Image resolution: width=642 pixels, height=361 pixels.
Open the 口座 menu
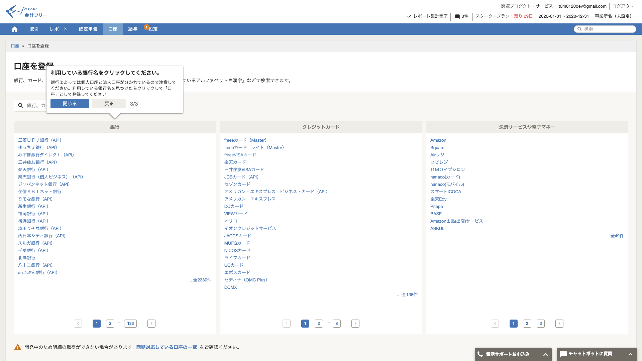click(113, 29)
